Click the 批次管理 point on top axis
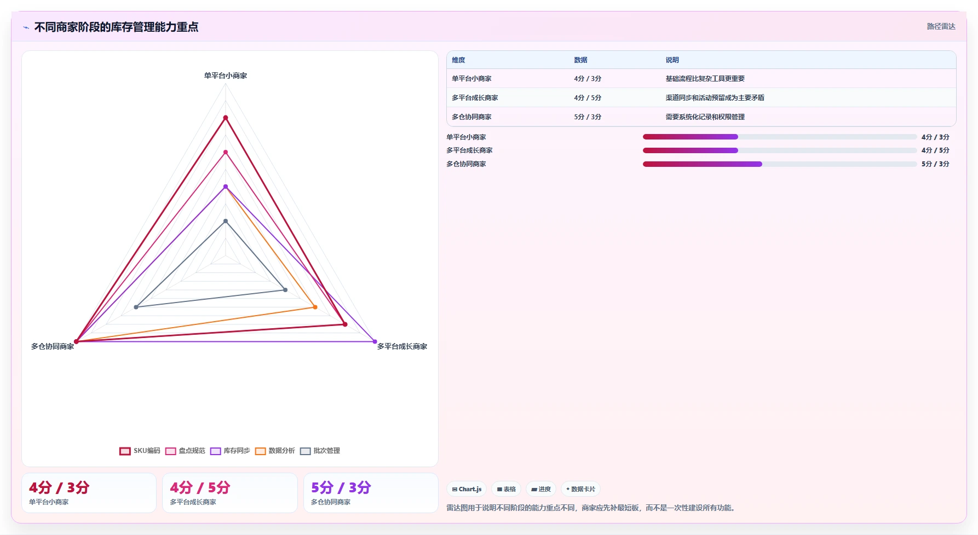Image resolution: width=978 pixels, height=535 pixels. pyautogui.click(x=226, y=221)
